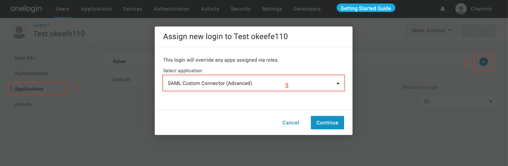Open the Applications menu in top bar

[96, 9]
